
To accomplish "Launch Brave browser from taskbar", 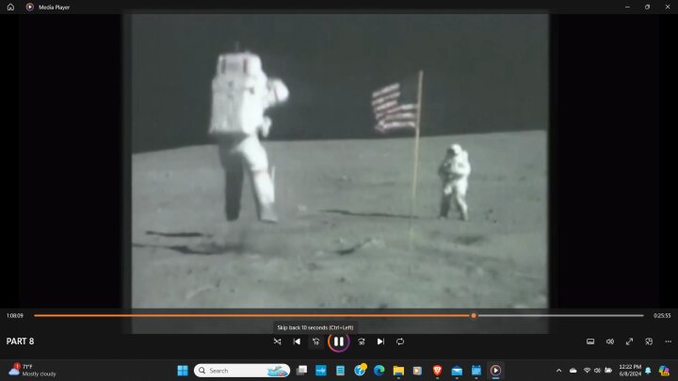I will coord(437,371).
